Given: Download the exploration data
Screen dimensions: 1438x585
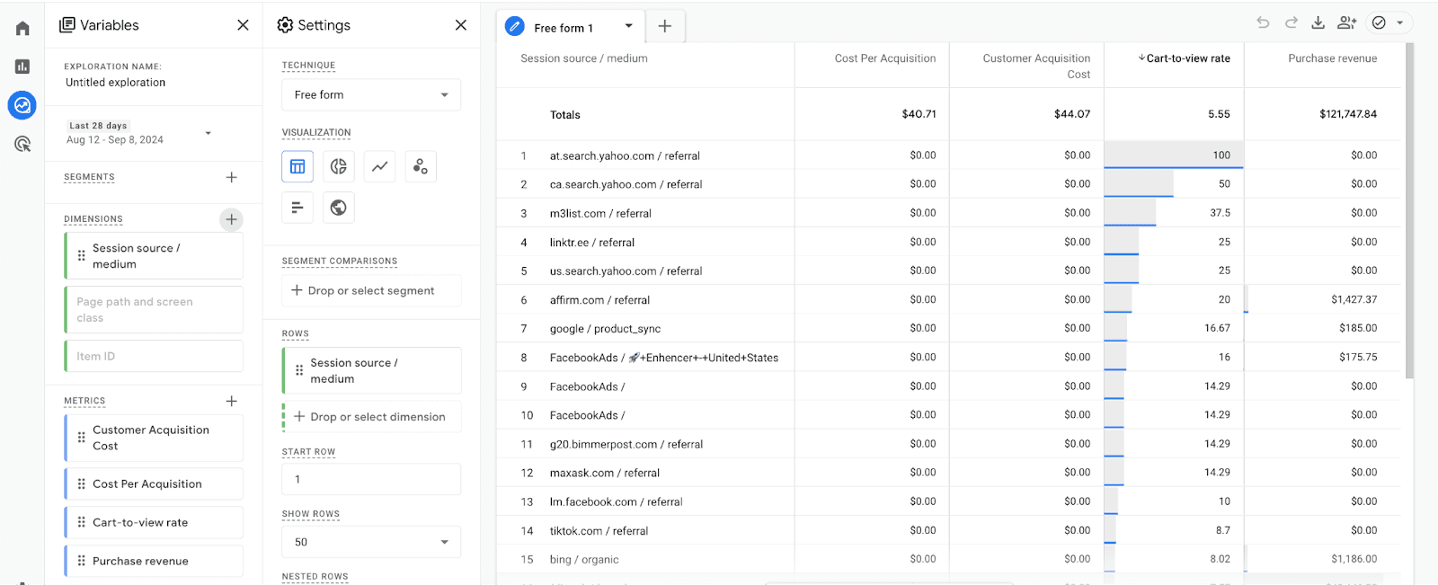Looking at the screenshot, I should (x=1318, y=23).
